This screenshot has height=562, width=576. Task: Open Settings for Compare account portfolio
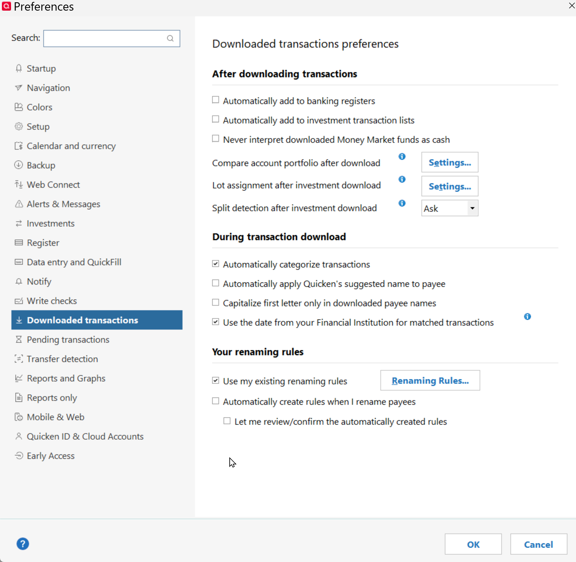point(450,163)
